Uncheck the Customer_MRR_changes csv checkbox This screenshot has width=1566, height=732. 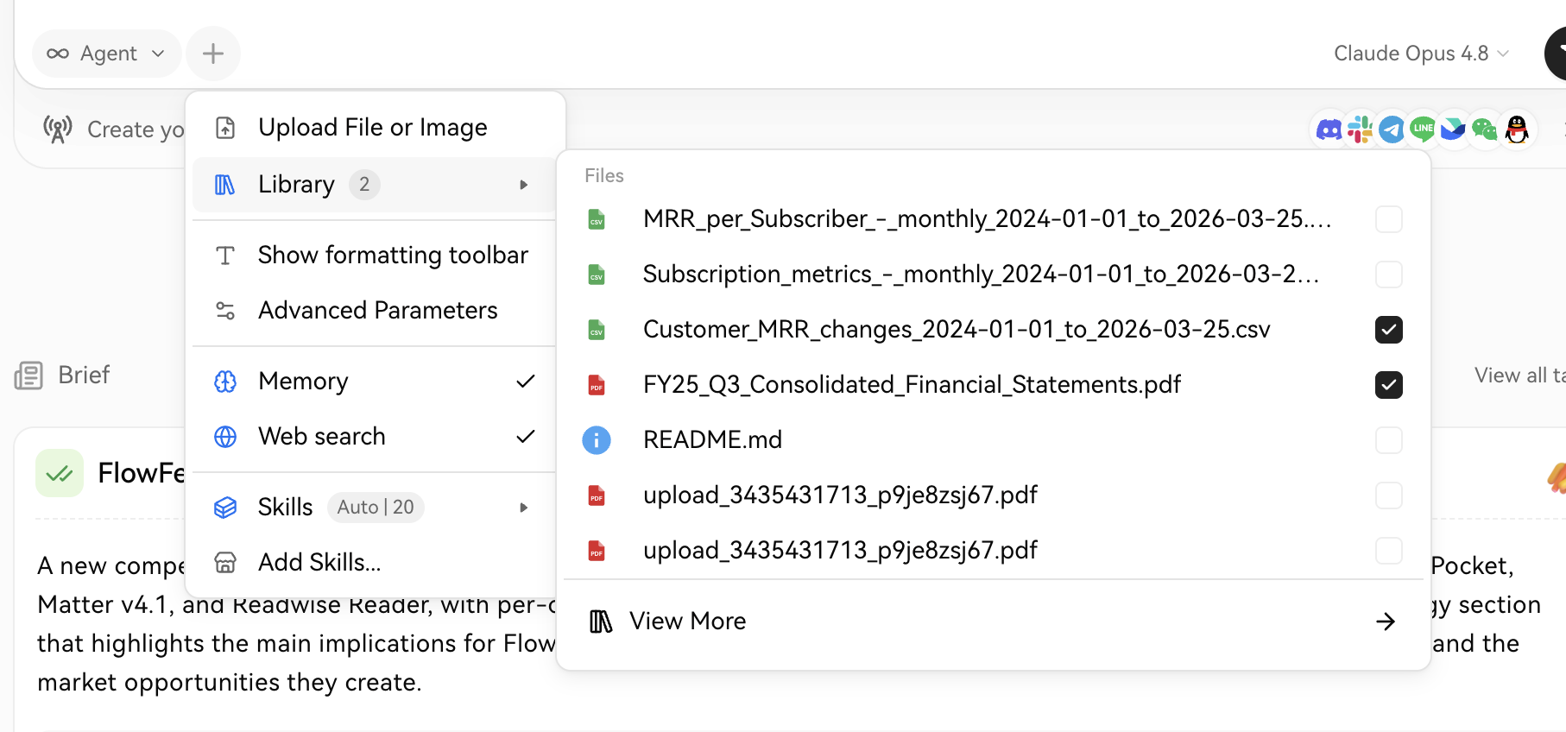tap(1389, 330)
